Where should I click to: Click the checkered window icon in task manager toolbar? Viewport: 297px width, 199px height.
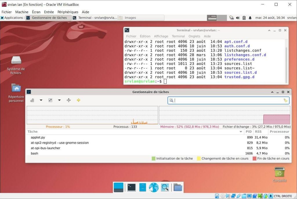(x=50, y=100)
